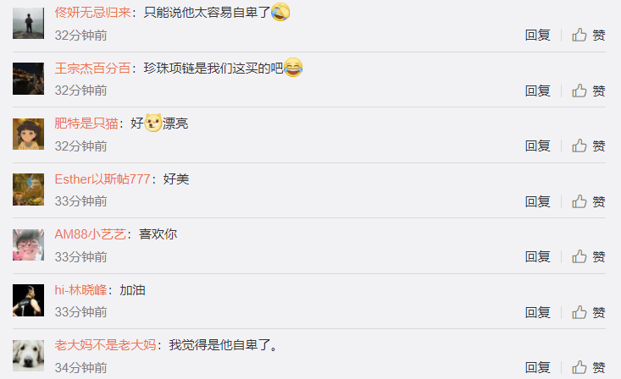Click the hi-林晓峰 username

80,290
